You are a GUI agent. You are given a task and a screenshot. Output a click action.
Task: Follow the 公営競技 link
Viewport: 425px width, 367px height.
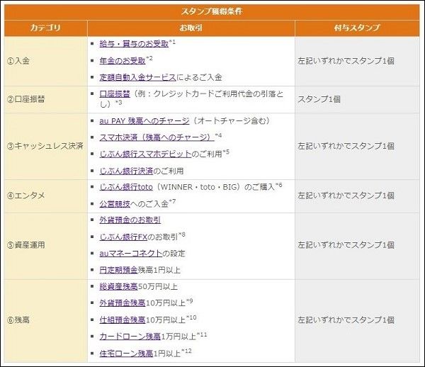(x=115, y=204)
